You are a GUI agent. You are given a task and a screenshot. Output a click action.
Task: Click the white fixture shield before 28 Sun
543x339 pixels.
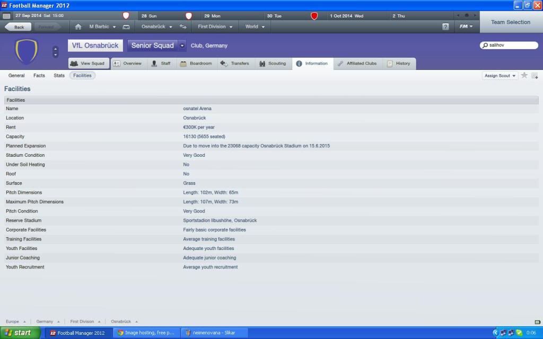(x=126, y=15)
